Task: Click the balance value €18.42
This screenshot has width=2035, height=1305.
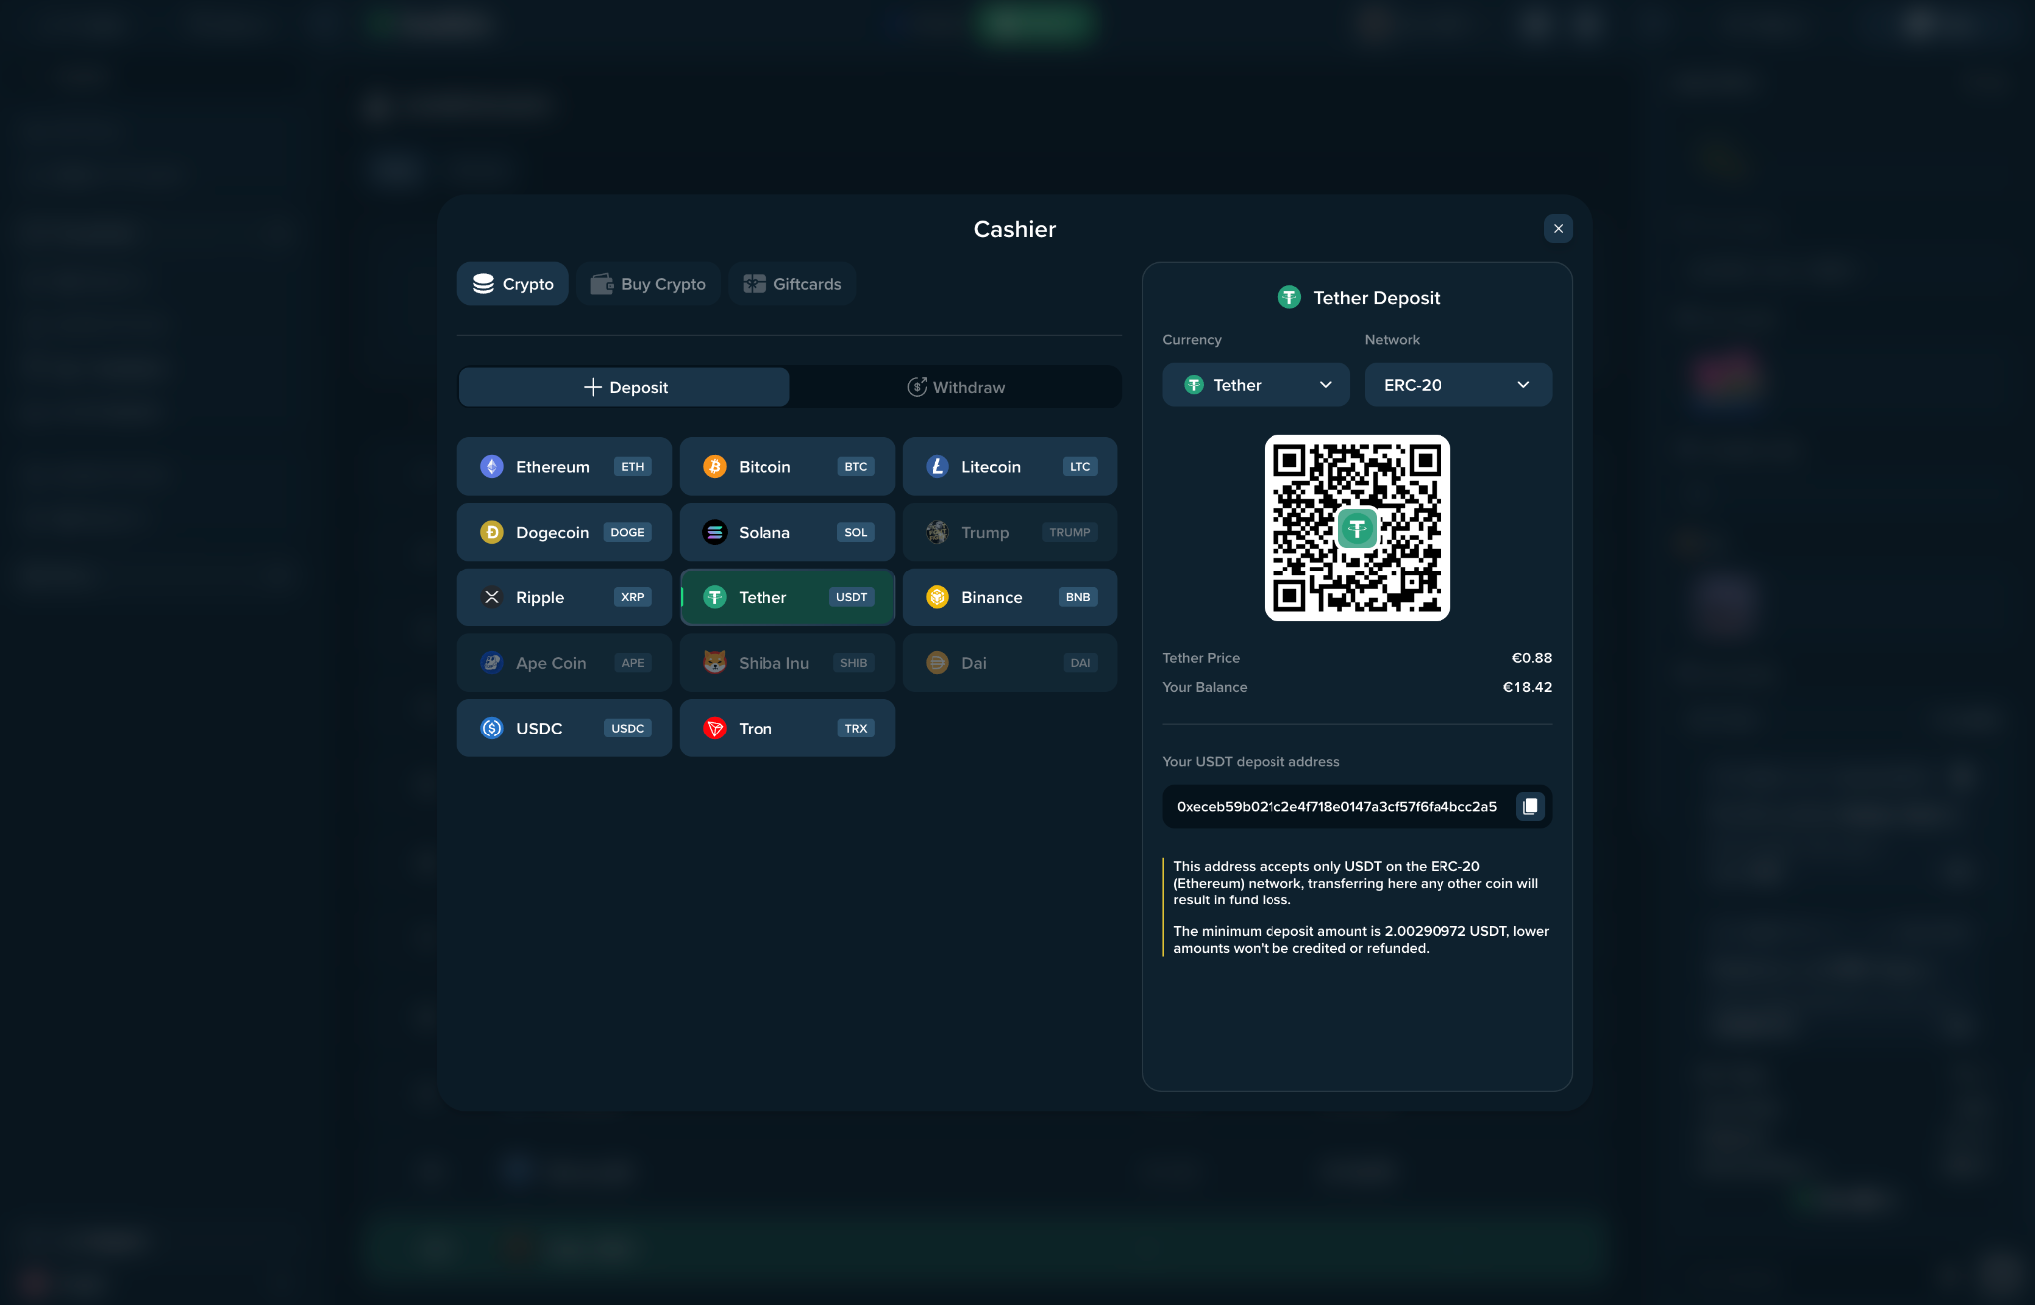Action: (x=1527, y=687)
